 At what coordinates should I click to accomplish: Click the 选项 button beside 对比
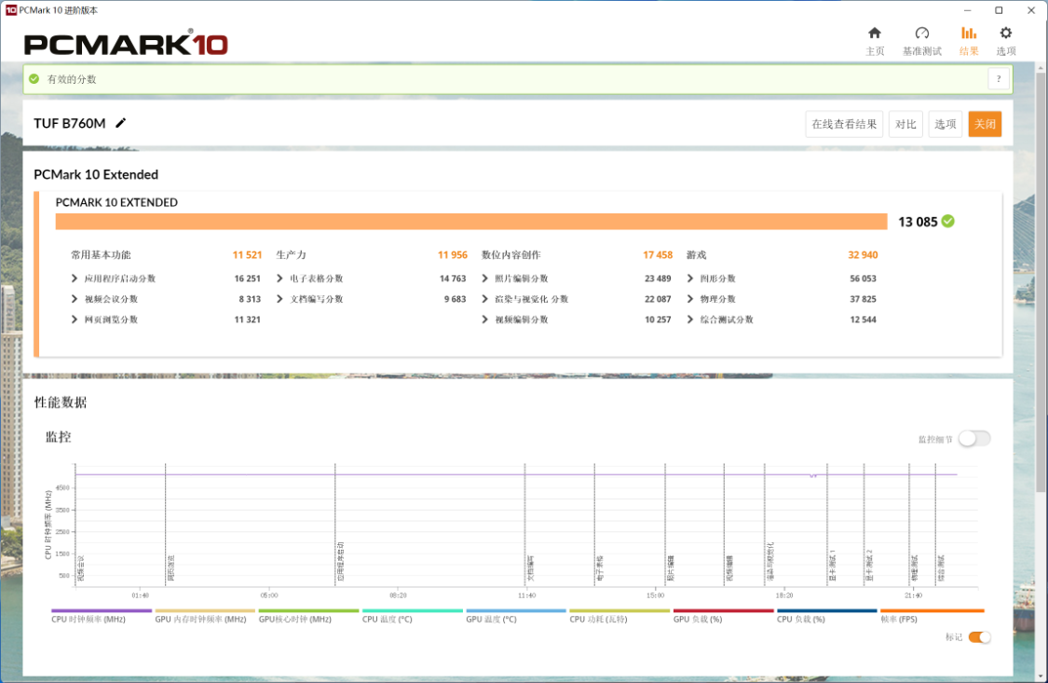click(x=946, y=124)
